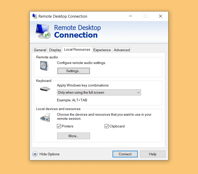
Task: Click 'Configure remote audio settings.' text
Action: pyautogui.click(x=81, y=63)
